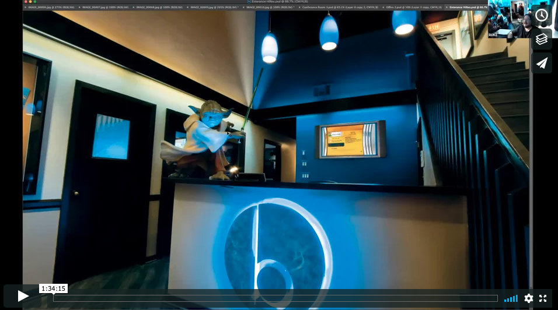Activate the IMAGE_00010.jpg tab
This screenshot has width=558, height=310.
point(270,8)
